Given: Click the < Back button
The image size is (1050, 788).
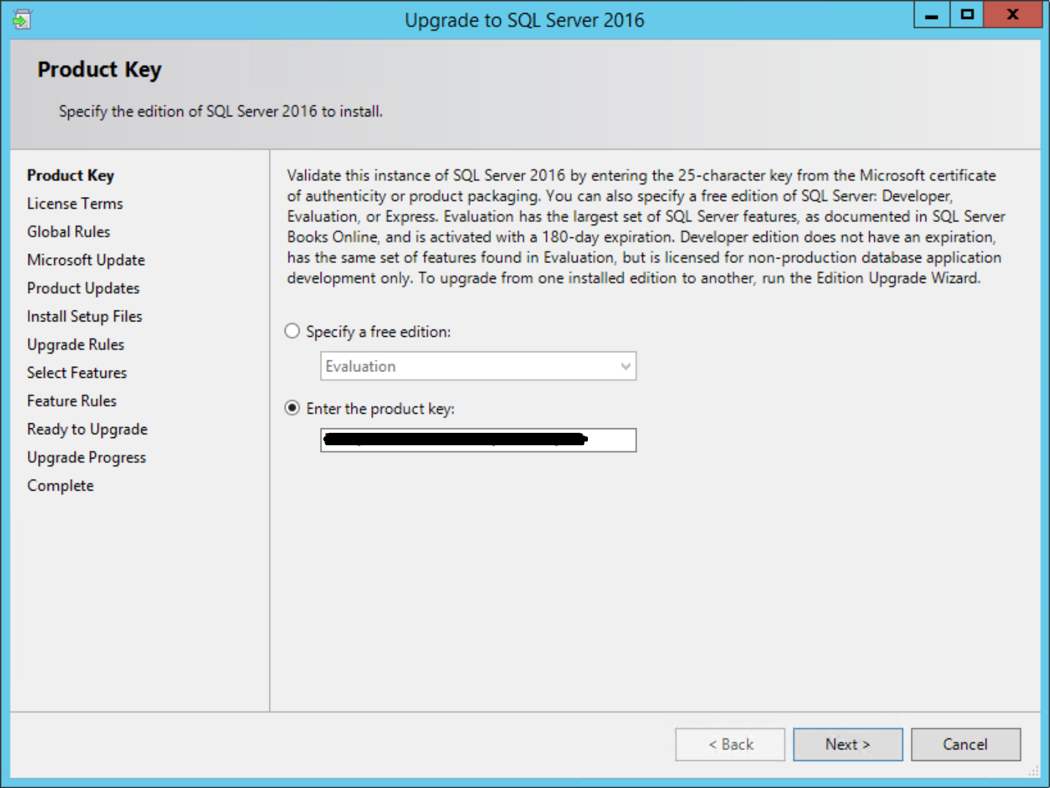Looking at the screenshot, I should coord(730,744).
